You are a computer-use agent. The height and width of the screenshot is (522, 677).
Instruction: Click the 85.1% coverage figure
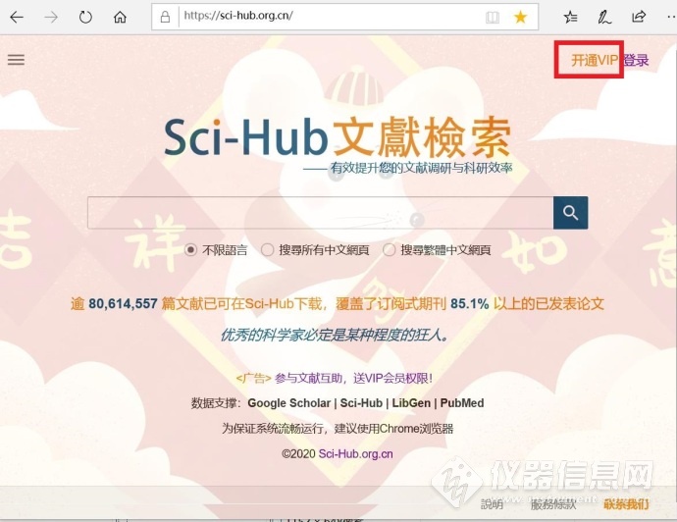[x=469, y=304]
